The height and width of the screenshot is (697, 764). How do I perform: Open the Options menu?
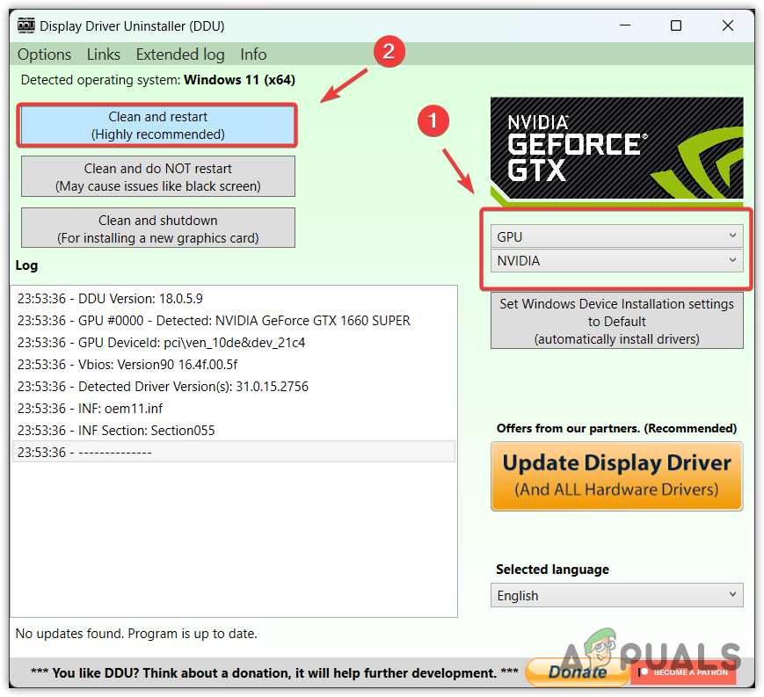[44, 54]
